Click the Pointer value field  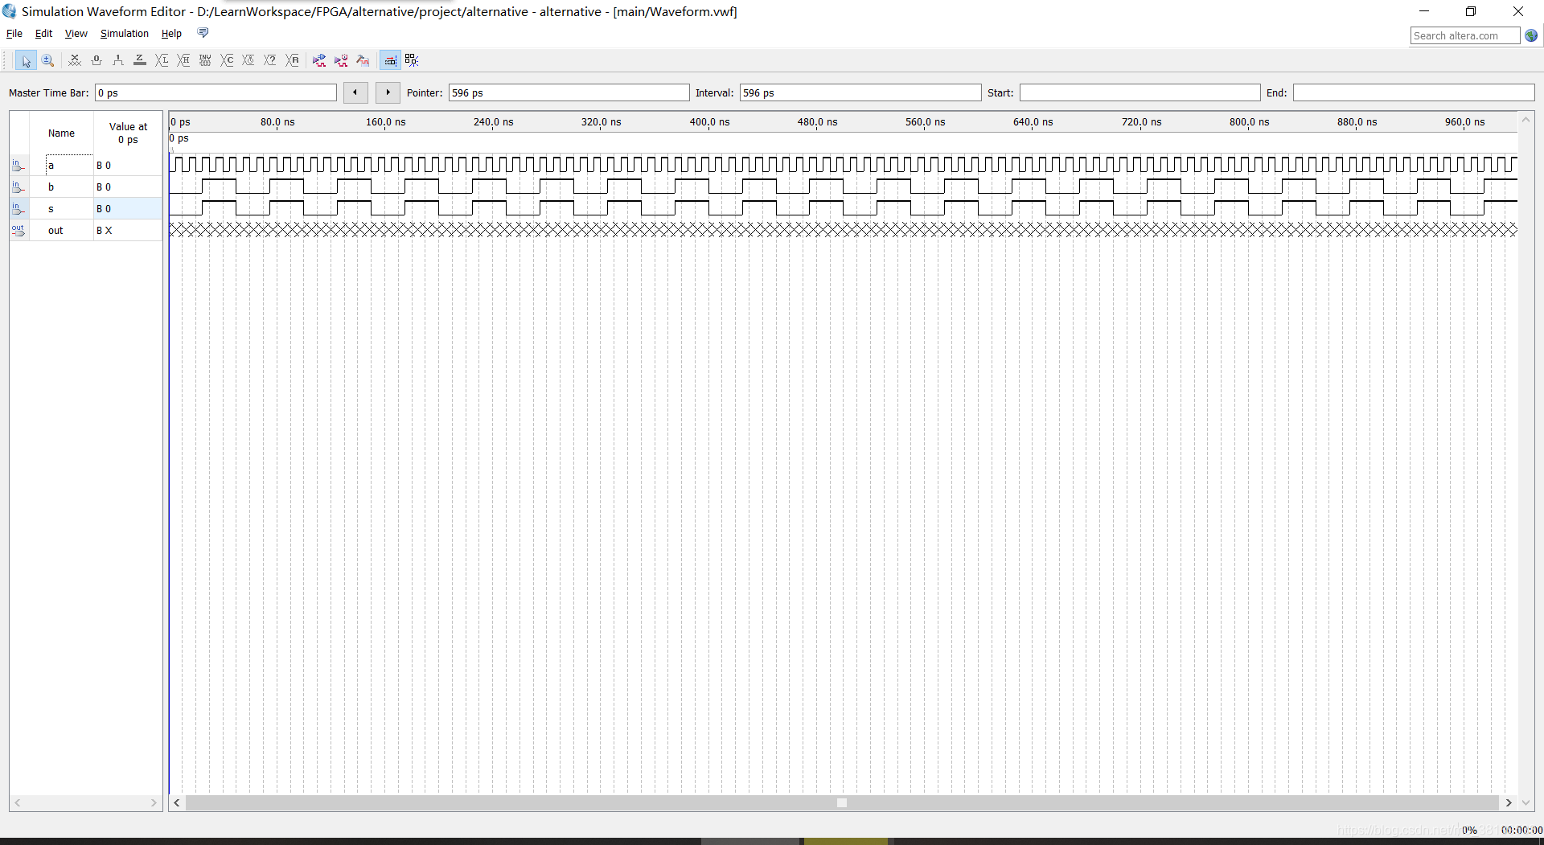click(569, 93)
